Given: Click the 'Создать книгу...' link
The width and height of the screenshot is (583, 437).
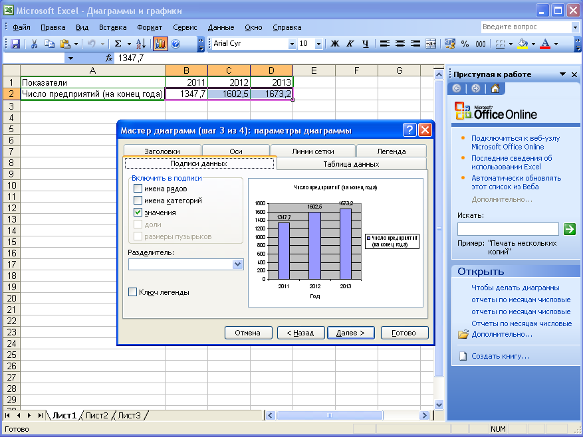Looking at the screenshot, I should click(x=500, y=356).
